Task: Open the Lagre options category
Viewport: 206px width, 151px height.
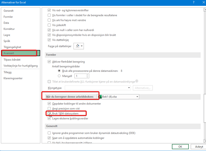Action: 7,35
